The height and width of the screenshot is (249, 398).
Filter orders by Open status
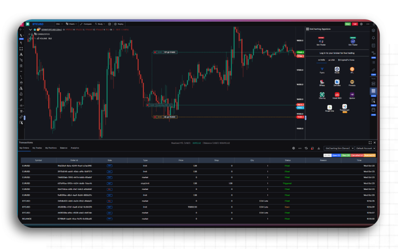point(336,155)
